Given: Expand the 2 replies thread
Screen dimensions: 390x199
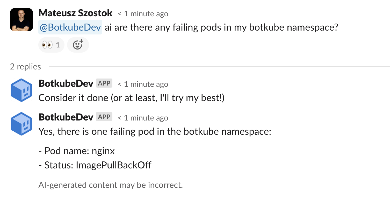Looking at the screenshot, I should click(x=26, y=67).
